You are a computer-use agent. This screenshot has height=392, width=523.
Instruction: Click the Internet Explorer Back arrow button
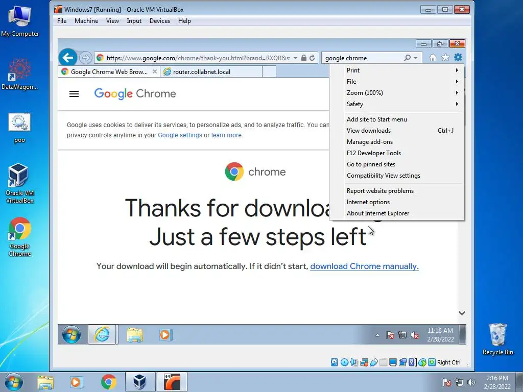tap(68, 58)
